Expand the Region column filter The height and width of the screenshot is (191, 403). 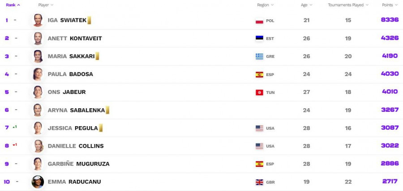point(265,5)
